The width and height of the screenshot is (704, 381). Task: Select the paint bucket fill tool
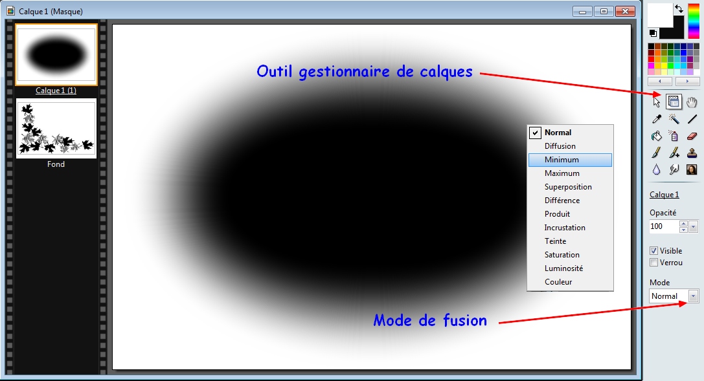coord(657,136)
